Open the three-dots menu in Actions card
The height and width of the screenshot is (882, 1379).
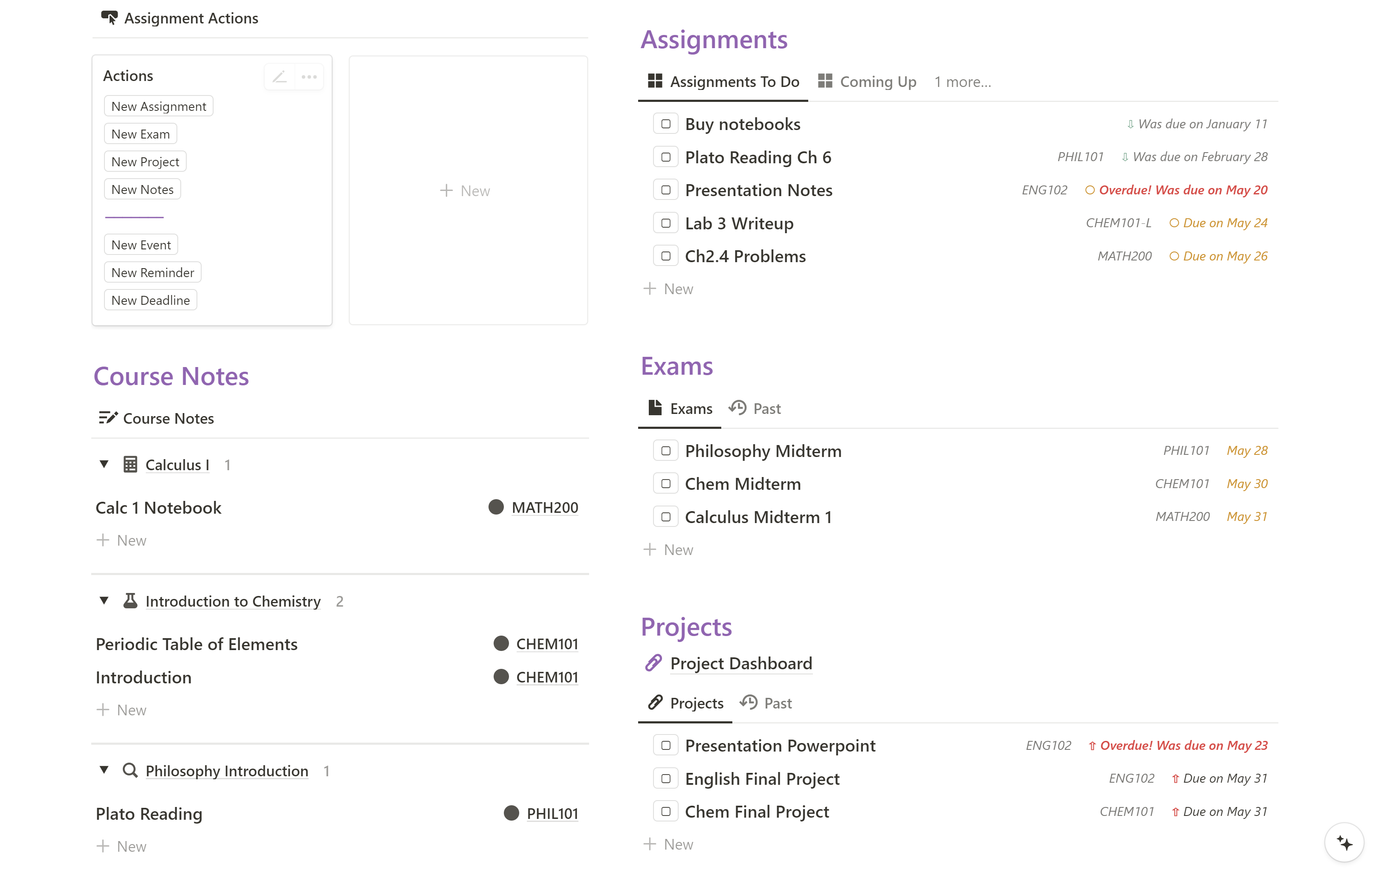coord(309,77)
